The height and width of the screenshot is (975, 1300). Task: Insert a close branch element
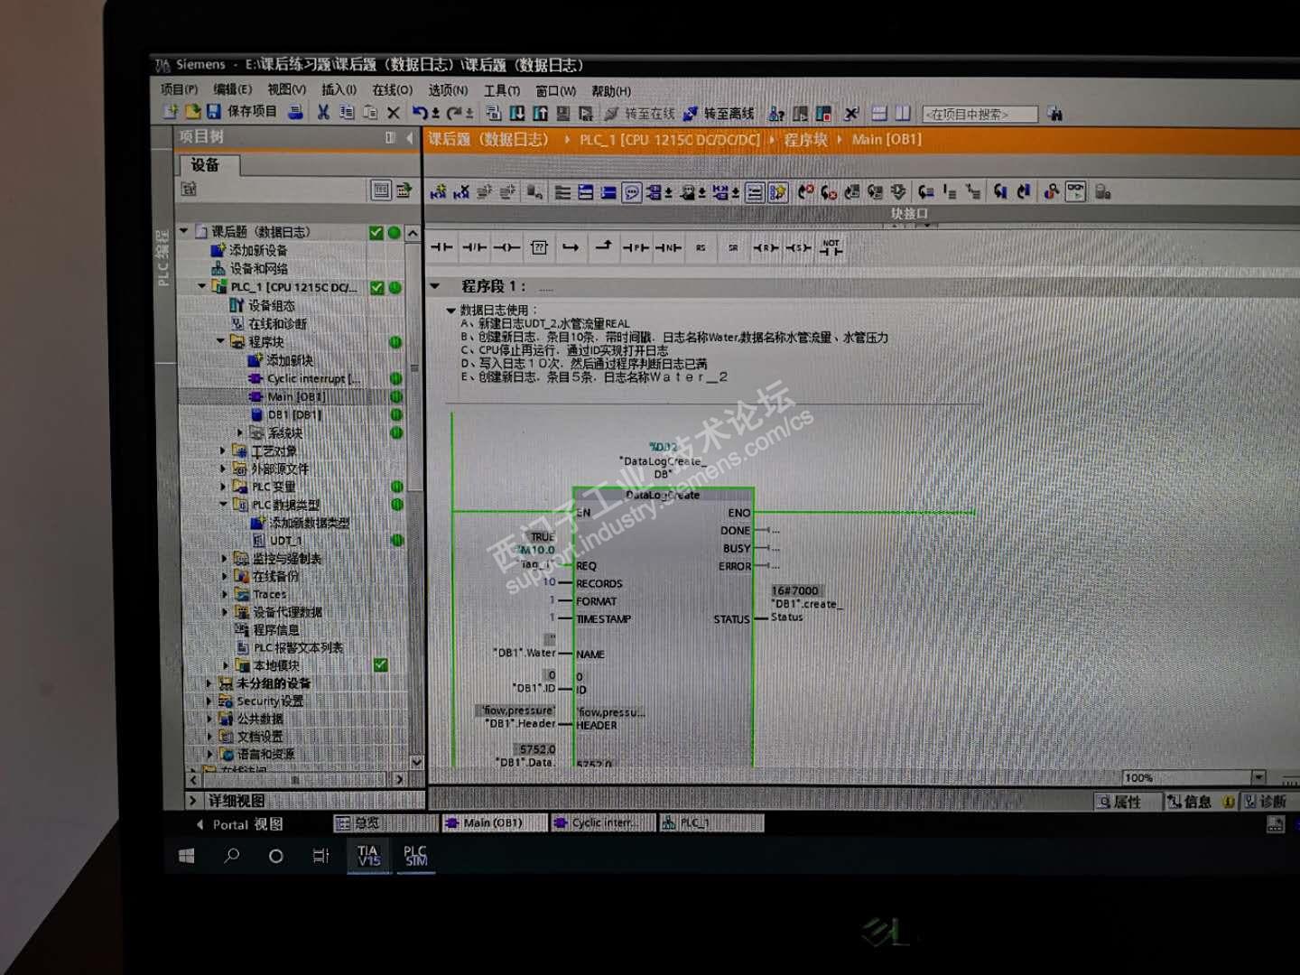pyautogui.click(x=603, y=246)
